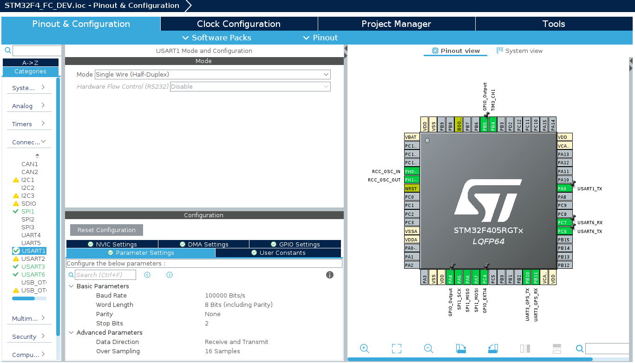Click the category search input field

click(37, 51)
